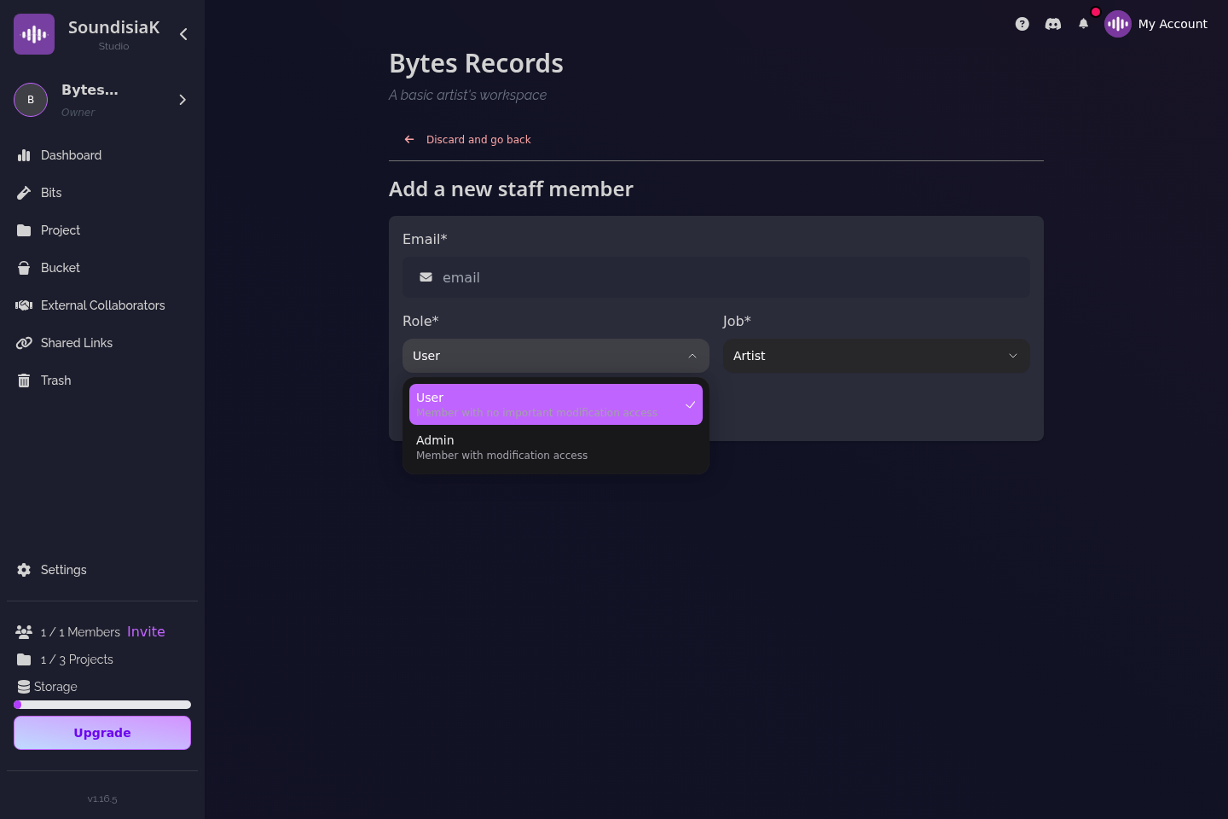Click the Project folder icon
The height and width of the screenshot is (819, 1228).
(x=24, y=230)
